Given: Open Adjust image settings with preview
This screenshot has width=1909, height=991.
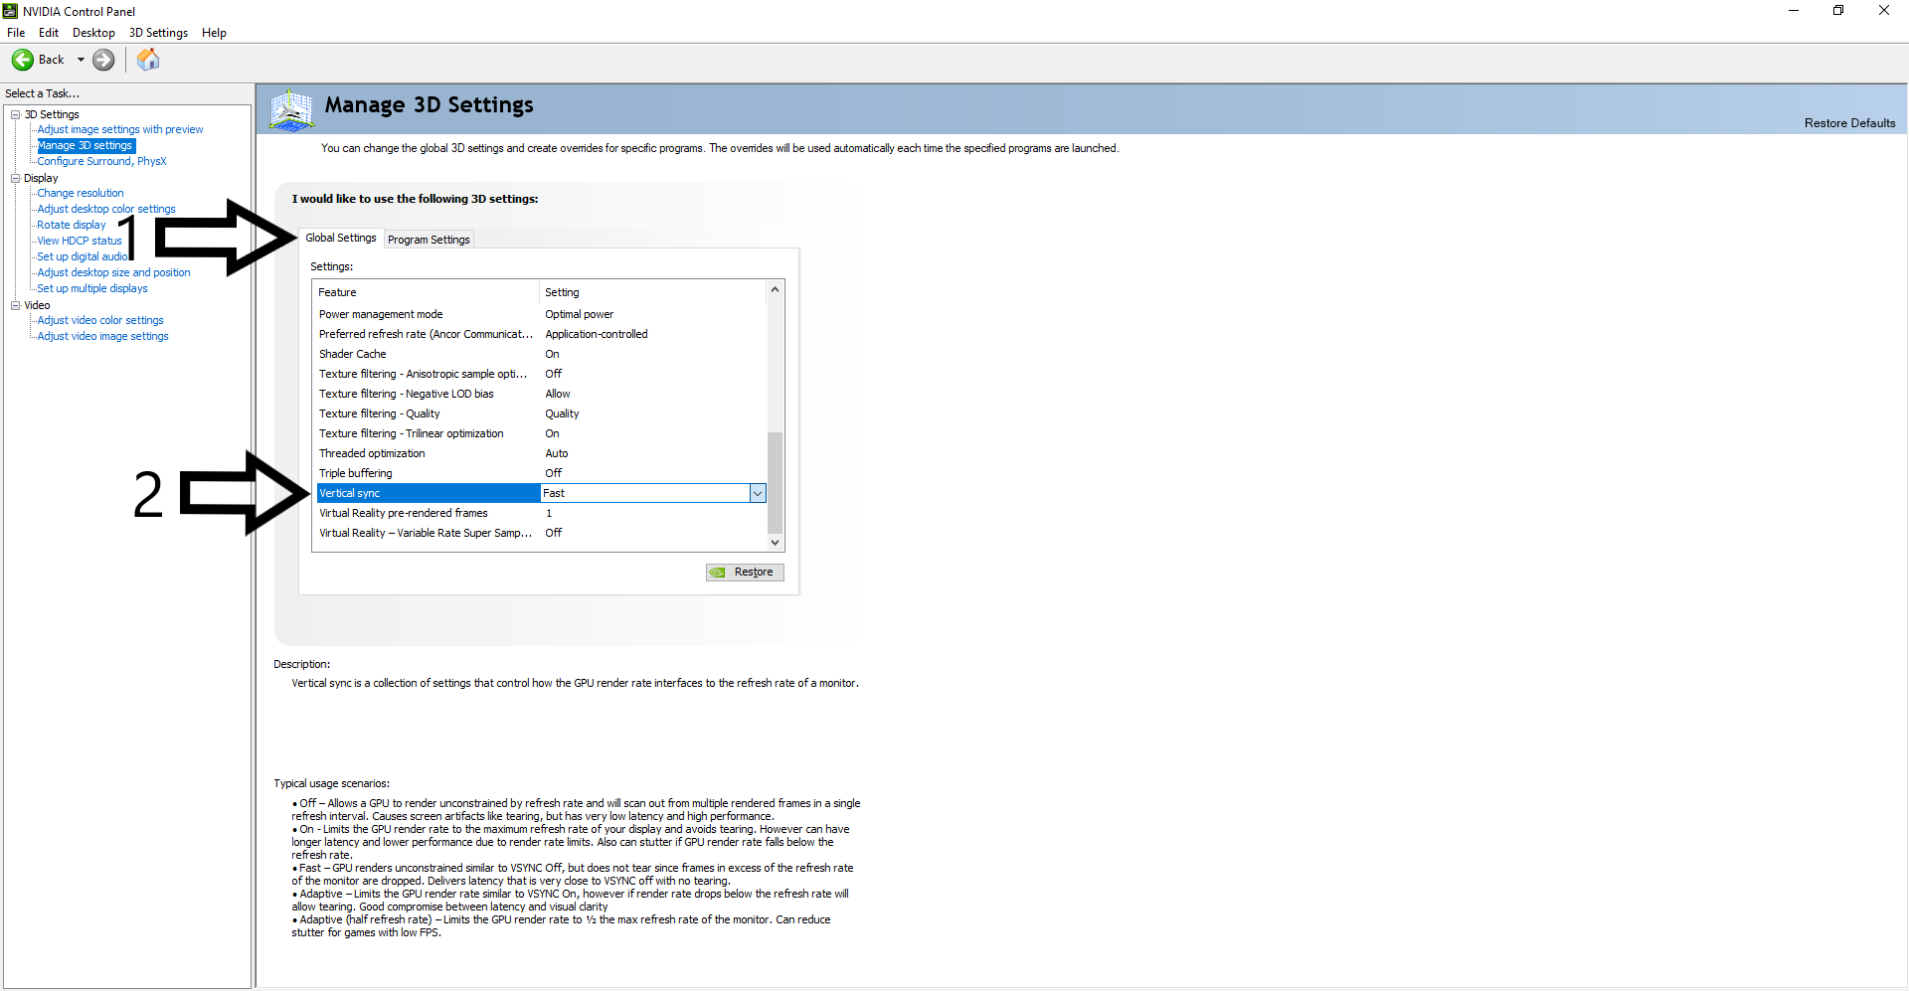Looking at the screenshot, I should 120,129.
